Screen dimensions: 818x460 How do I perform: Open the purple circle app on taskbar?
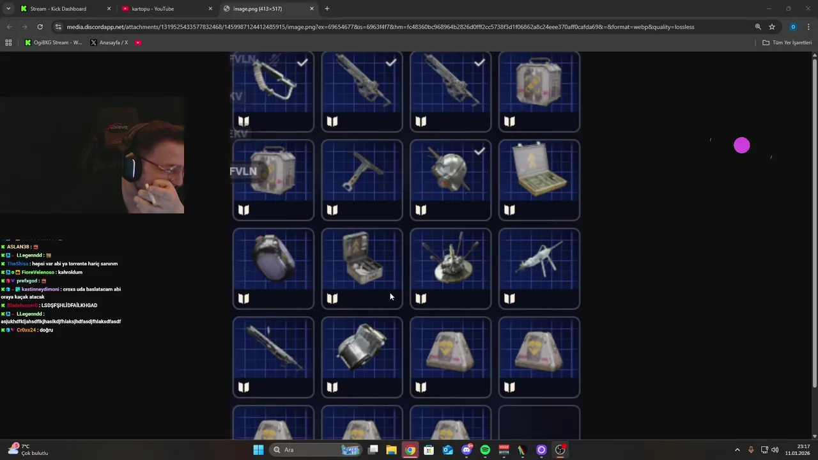pyautogui.click(x=541, y=450)
